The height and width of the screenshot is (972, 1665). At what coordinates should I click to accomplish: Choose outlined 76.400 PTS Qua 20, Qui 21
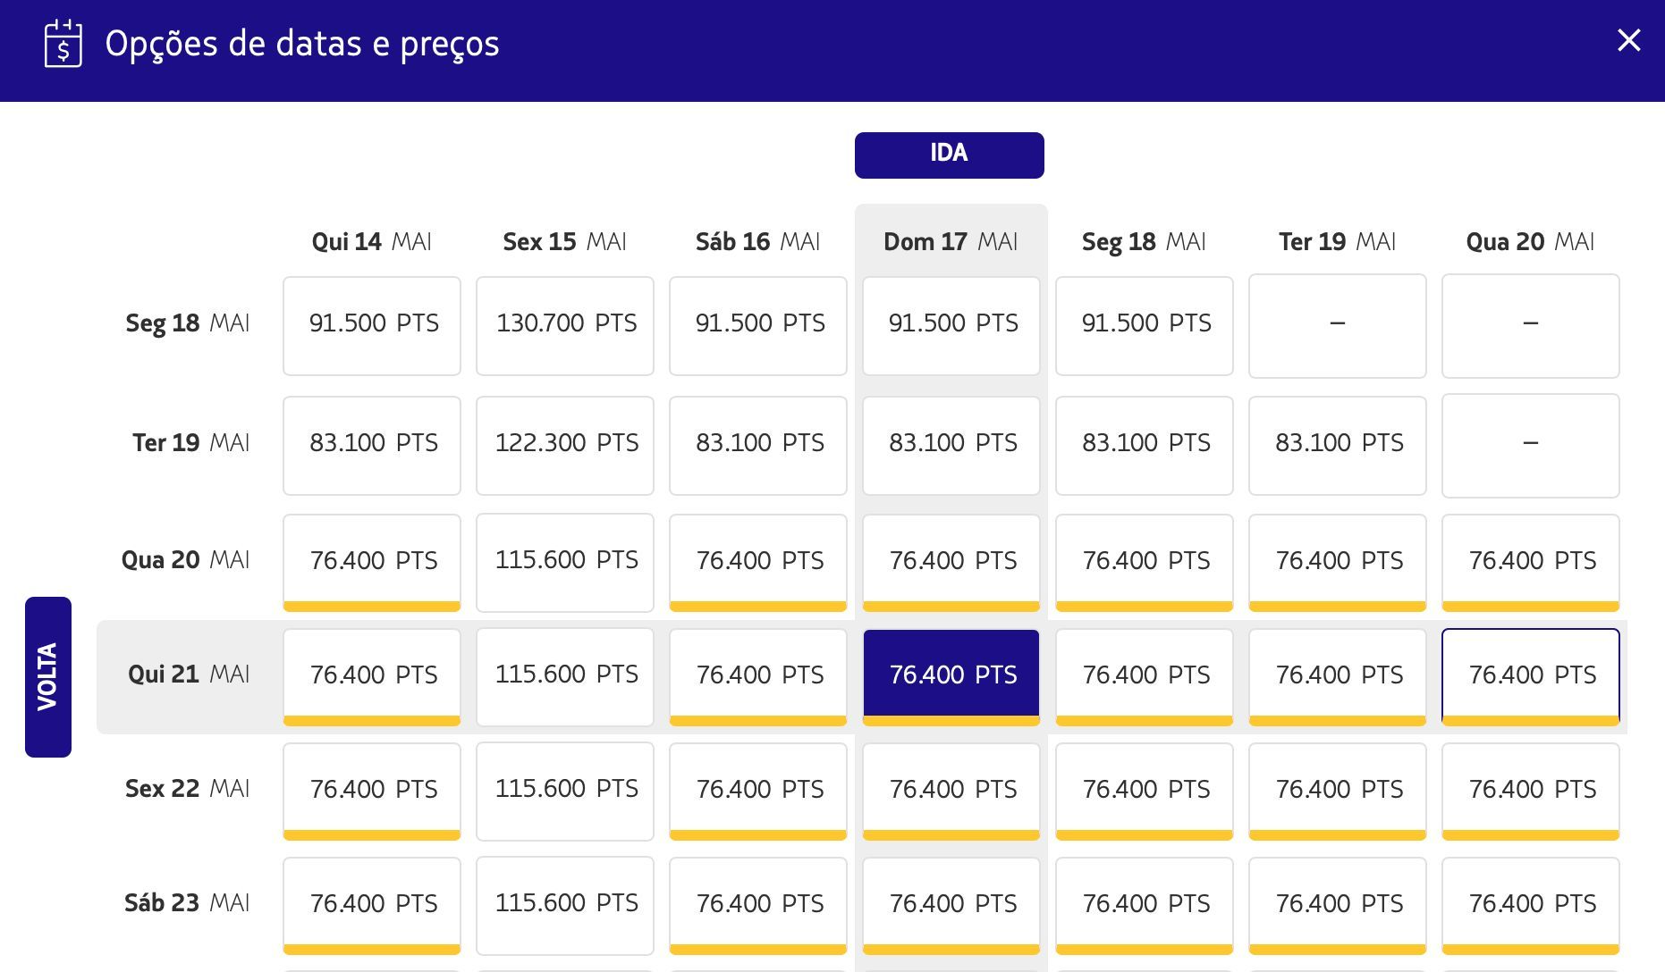pyautogui.click(x=1531, y=676)
